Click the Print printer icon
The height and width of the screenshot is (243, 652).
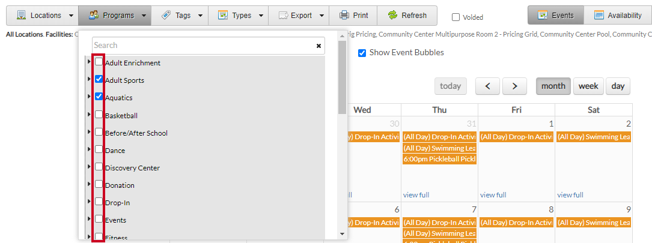344,16
